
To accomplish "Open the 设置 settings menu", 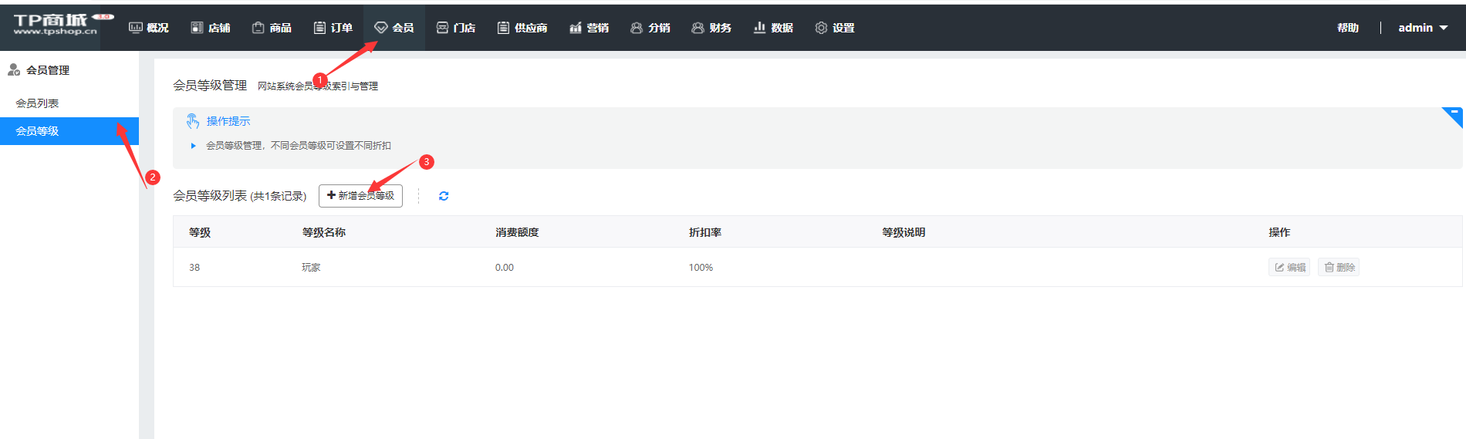I will point(835,28).
